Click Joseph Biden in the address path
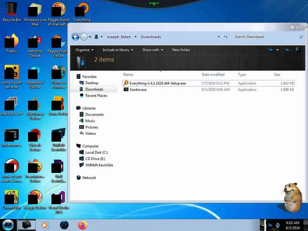This screenshot has height=231, width=308. [119, 37]
